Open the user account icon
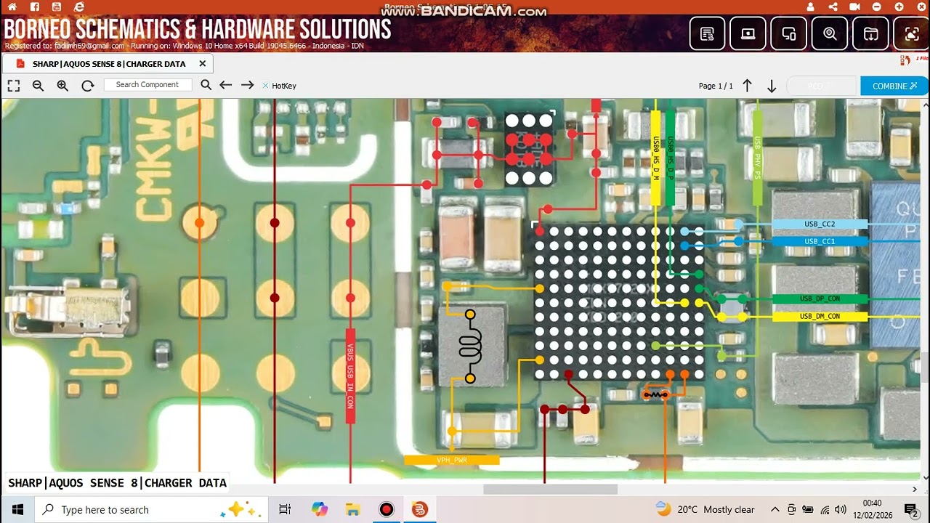Screen dimensions: 930x523 [x=811, y=7]
